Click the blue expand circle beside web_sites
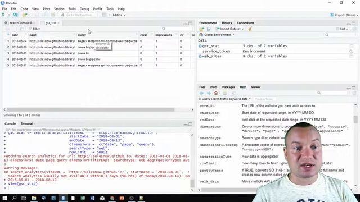The image size is (360, 202). tap(200, 56)
